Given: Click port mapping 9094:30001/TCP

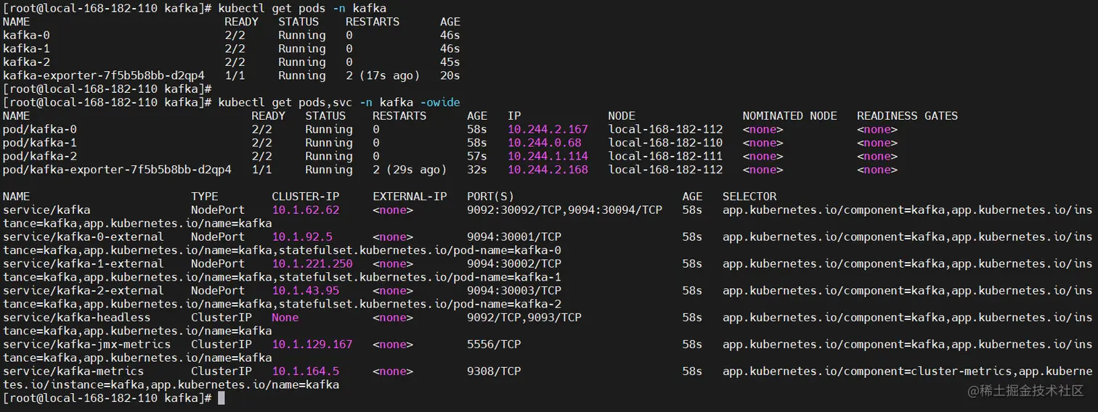Looking at the screenshot, I should point(514,236).
